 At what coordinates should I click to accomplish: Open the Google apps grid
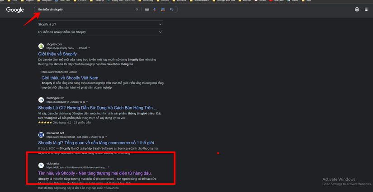pos(366,9)
